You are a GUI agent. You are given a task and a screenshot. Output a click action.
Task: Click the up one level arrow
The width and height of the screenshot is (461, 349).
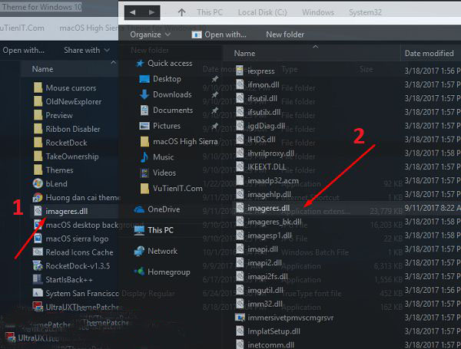pos(181,12)
